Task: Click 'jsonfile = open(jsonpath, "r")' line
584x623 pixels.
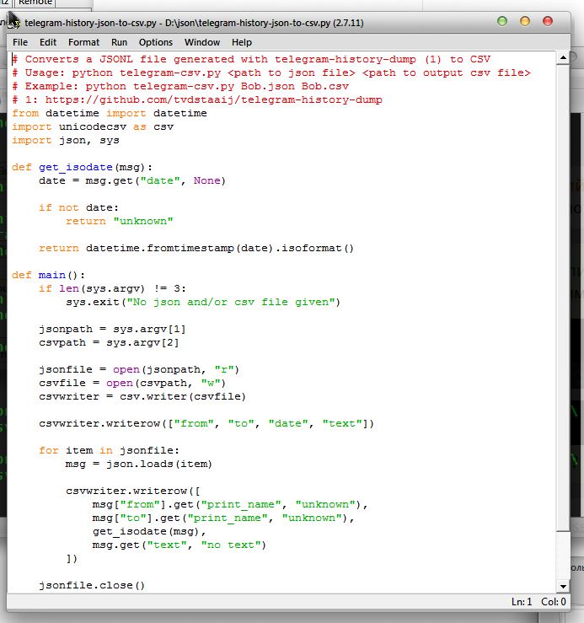Action: click(139, 369)
